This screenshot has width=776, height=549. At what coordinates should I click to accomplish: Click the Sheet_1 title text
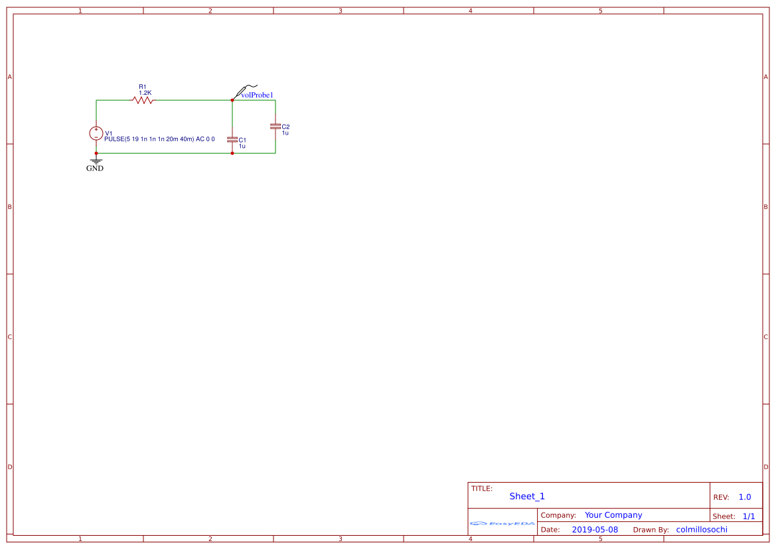click(526, 496)
